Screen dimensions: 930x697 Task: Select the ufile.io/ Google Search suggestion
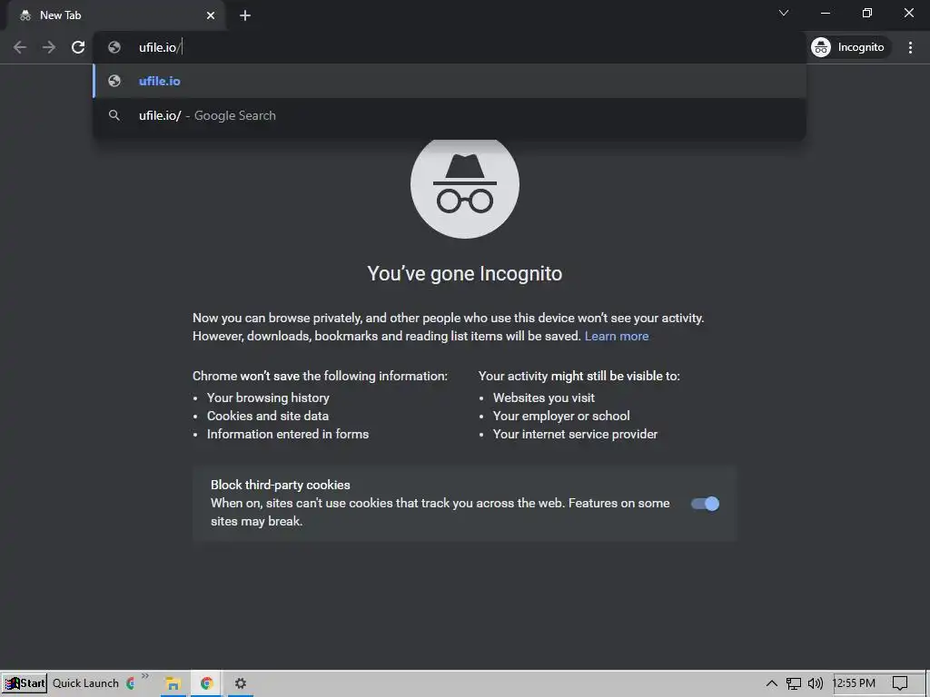click(x=450, y=115)
